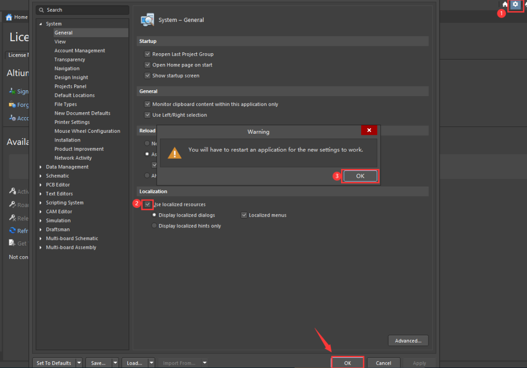The width and height of the screenshot is (527, 368).
Task: Open the Set To Defaults dropdown arrow
Action: [x=79, y=363]
